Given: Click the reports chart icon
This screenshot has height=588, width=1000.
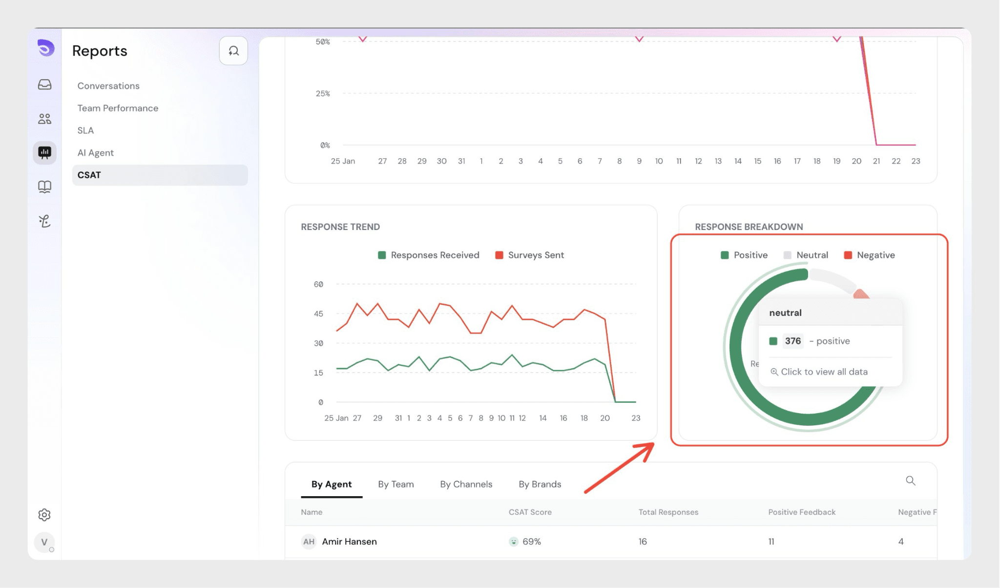Looking at the screenshot, I should pyautogui.click(x=44, y=153).
